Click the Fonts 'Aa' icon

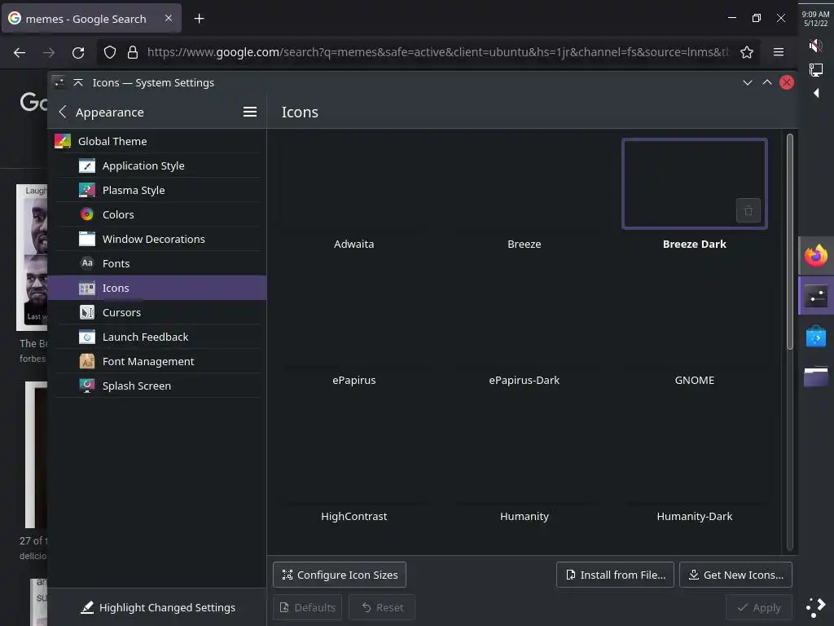pyautogui.click(x=86, y=263)
